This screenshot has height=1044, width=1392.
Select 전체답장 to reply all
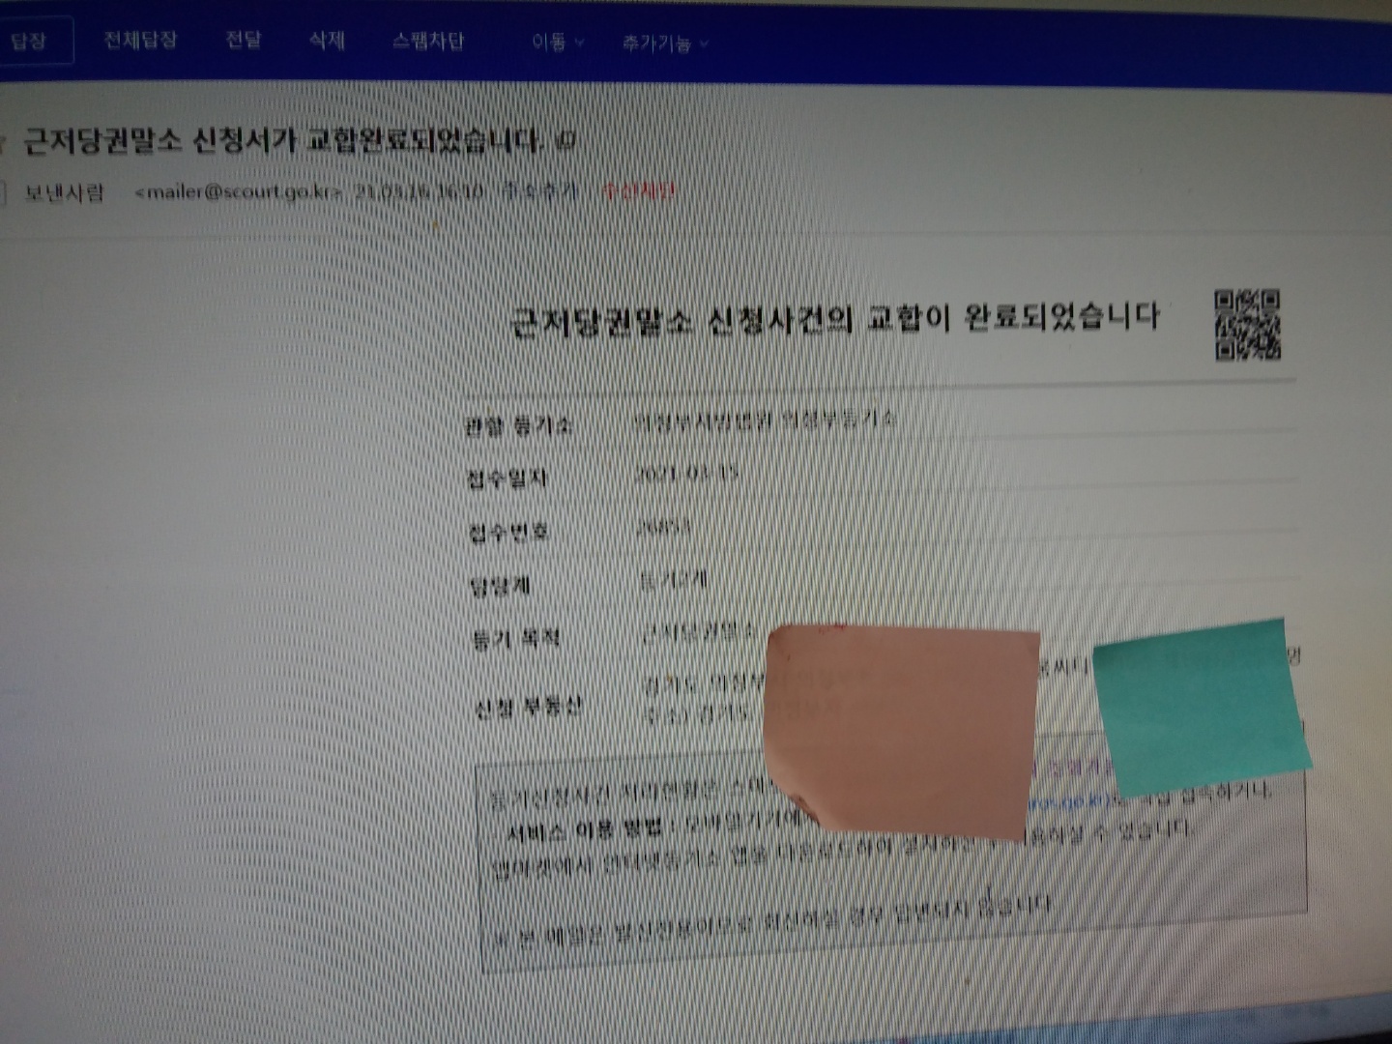click(140, 40)
